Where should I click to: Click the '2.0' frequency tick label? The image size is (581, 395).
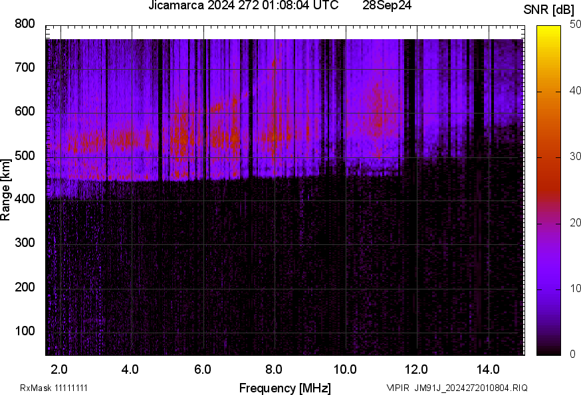(59, 369)
